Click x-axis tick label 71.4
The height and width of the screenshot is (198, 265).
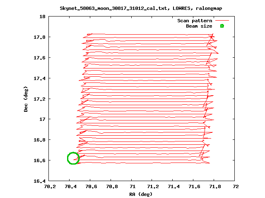(x=173, y=186)
